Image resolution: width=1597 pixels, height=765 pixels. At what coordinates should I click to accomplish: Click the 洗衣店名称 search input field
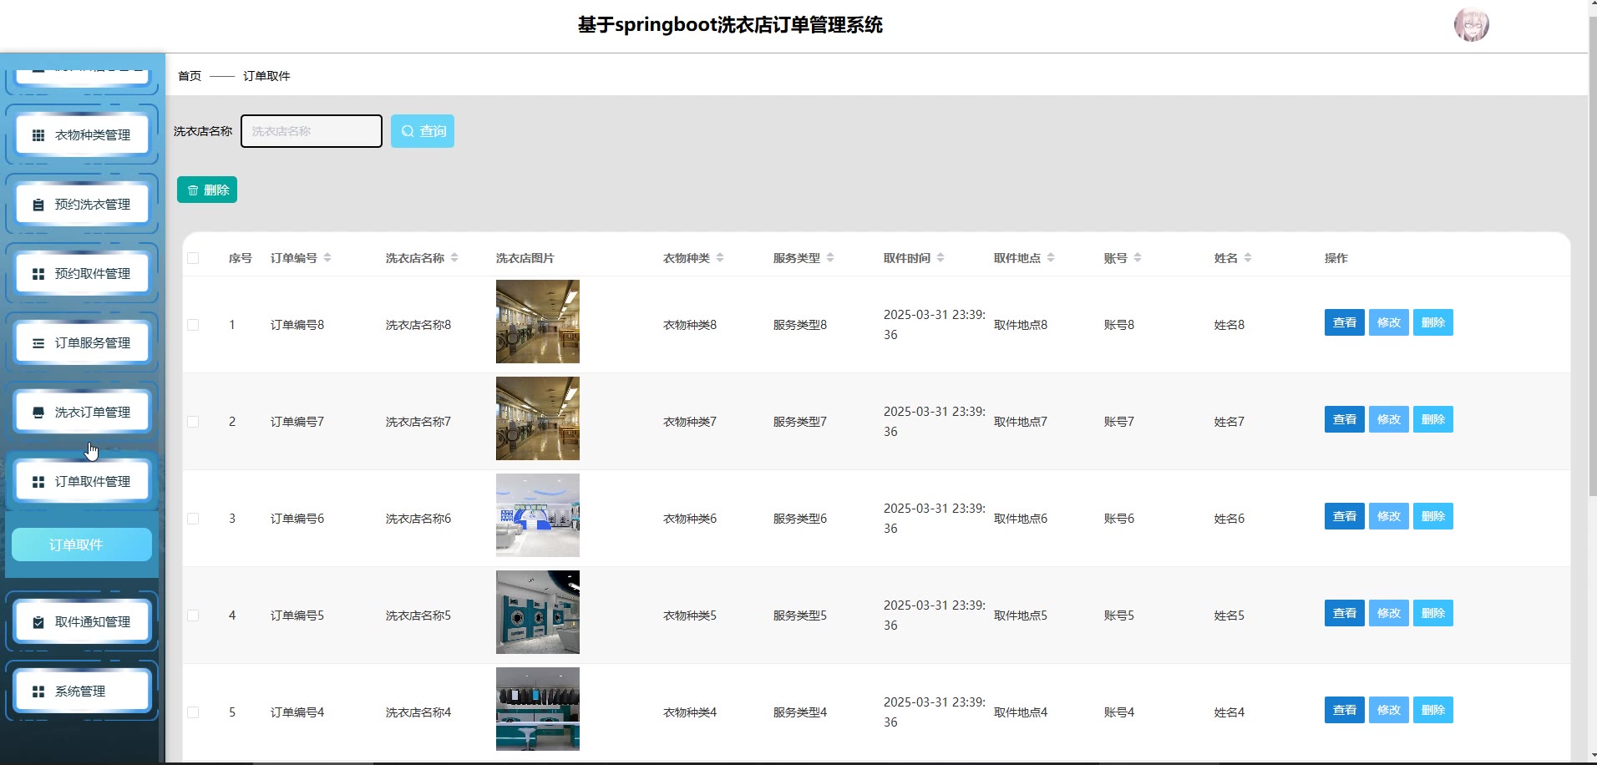click(312, 131)
